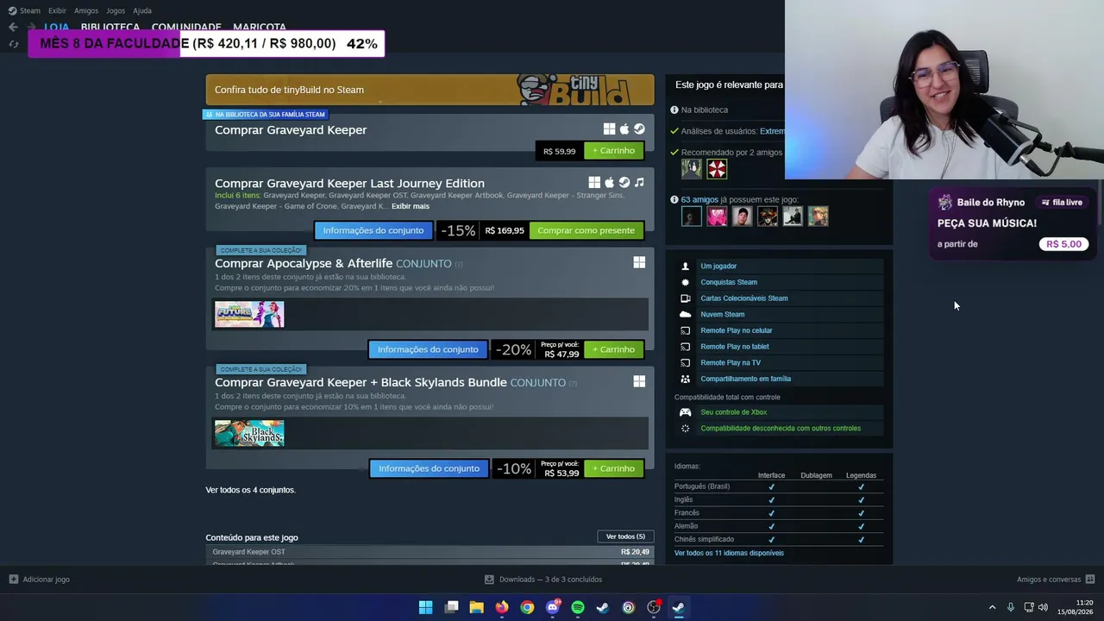View all 4 bundles link
This screenshot has width=1104, height=621.
click(250, 490)
